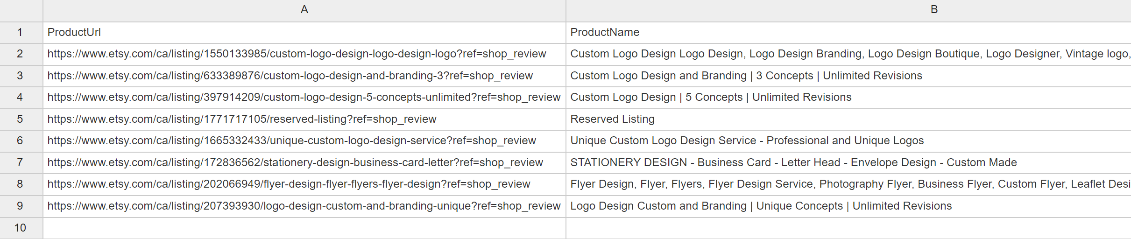Click the custom-logo-design-5-concepts URL cell
The image size is (1131, 239).
[x=304, y=97]
